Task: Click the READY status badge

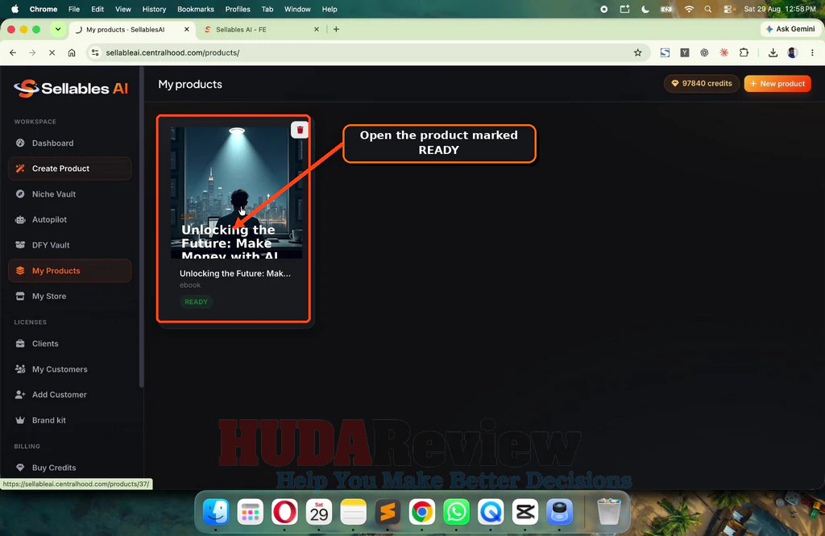Action: [x=196, y=302]
